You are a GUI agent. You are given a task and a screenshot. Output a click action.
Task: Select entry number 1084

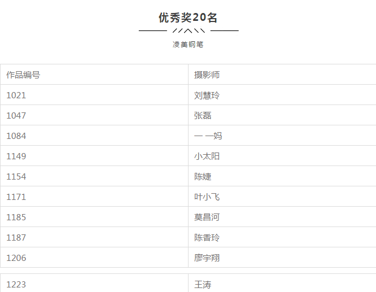tap(16, 136)
